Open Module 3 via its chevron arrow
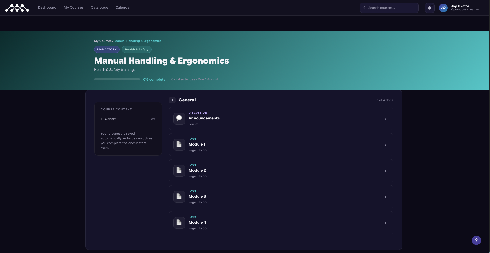Viewport: 490px width, 253px height. 386,197
